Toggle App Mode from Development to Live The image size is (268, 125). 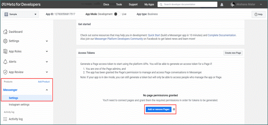click(117, 14)
